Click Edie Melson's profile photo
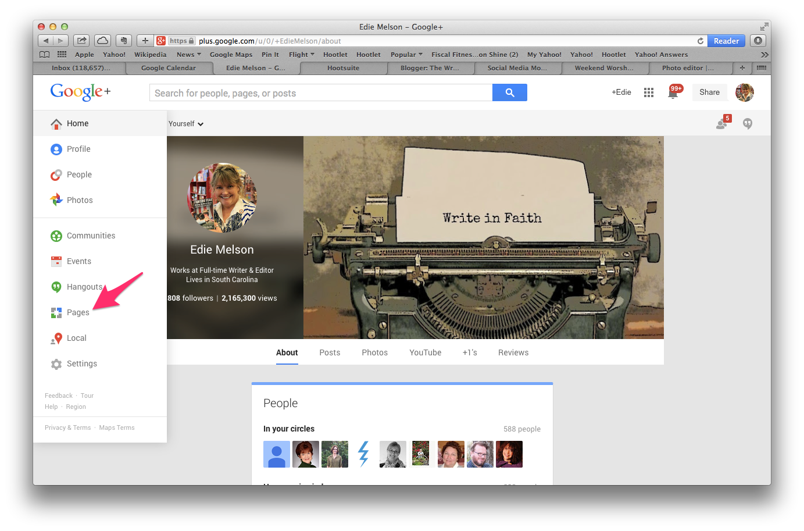Screen dimensions: 804x531 (222, 198)
